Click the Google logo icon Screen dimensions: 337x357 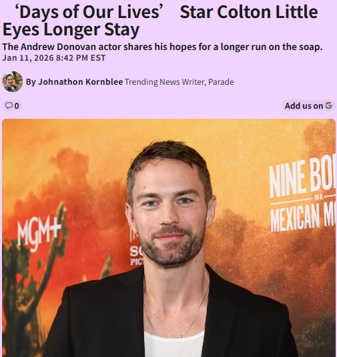coord(328,105)
